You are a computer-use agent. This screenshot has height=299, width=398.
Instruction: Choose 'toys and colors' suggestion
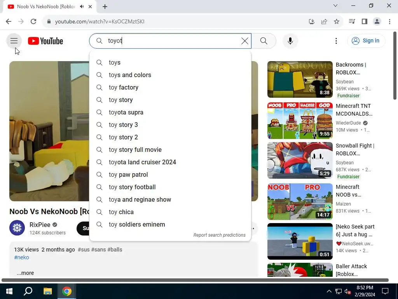click(170, 75)
